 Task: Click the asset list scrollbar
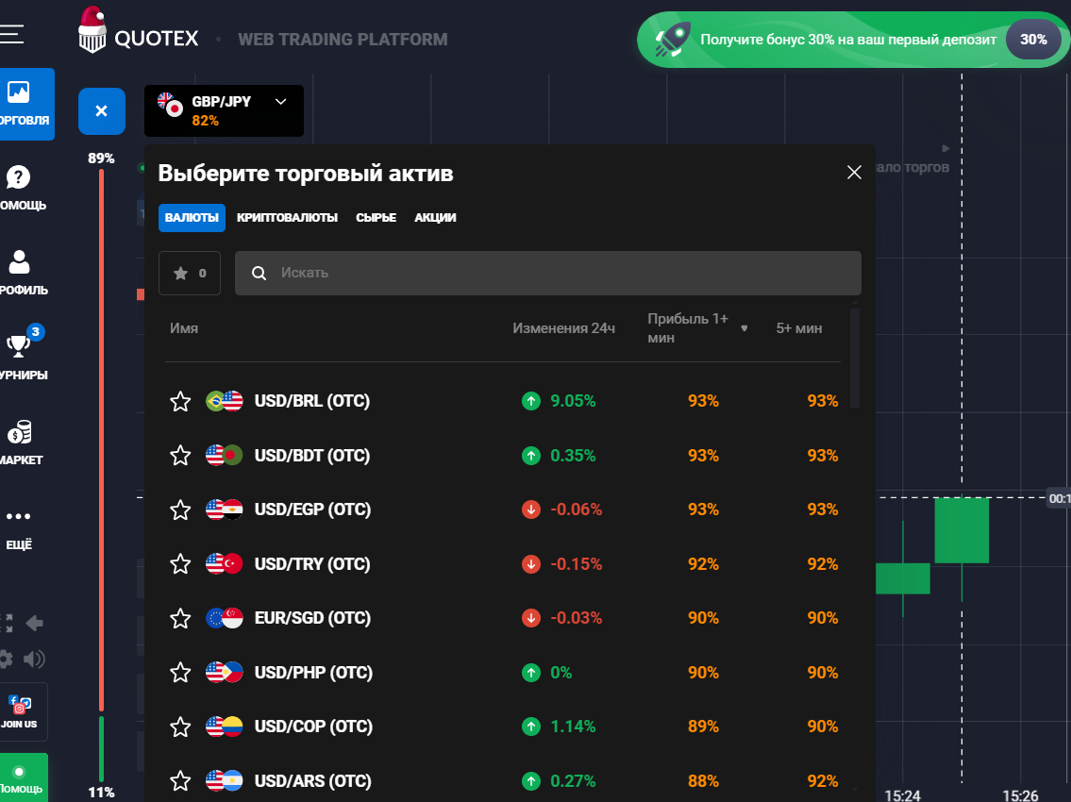[855, 358]
